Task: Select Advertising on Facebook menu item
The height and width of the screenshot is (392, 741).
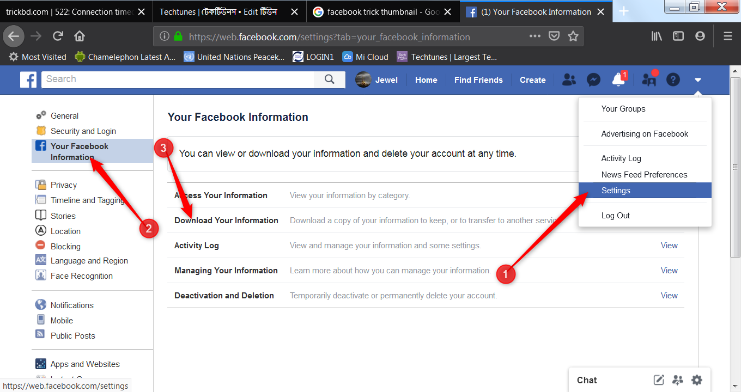Action: click(645, 134)
